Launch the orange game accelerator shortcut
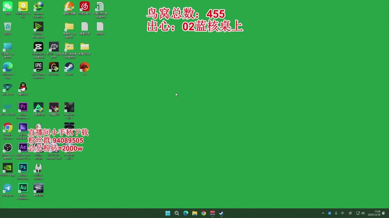The width and height of the screenshot is (389, 218). (x=69, y=8)
